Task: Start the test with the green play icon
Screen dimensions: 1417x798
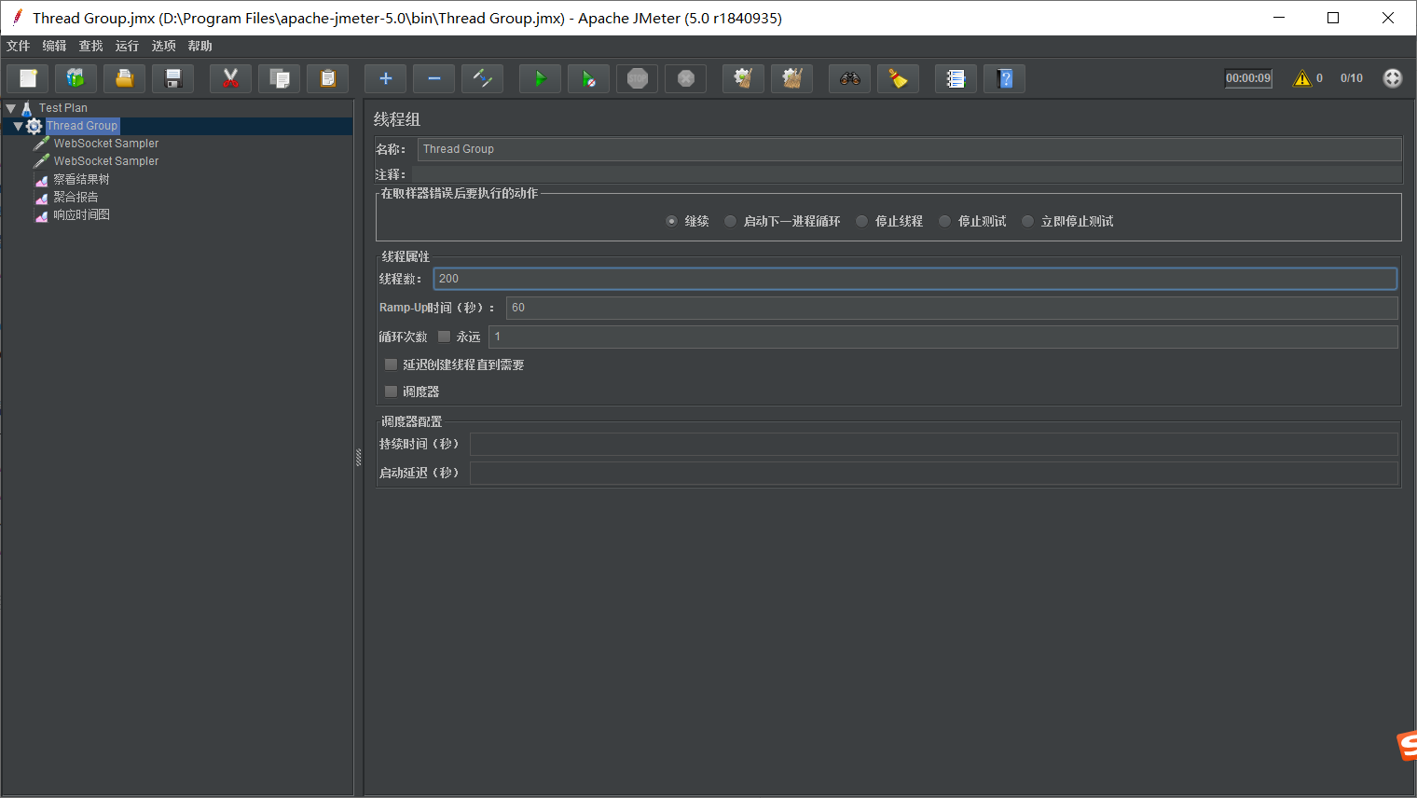Action: (541, 78)
